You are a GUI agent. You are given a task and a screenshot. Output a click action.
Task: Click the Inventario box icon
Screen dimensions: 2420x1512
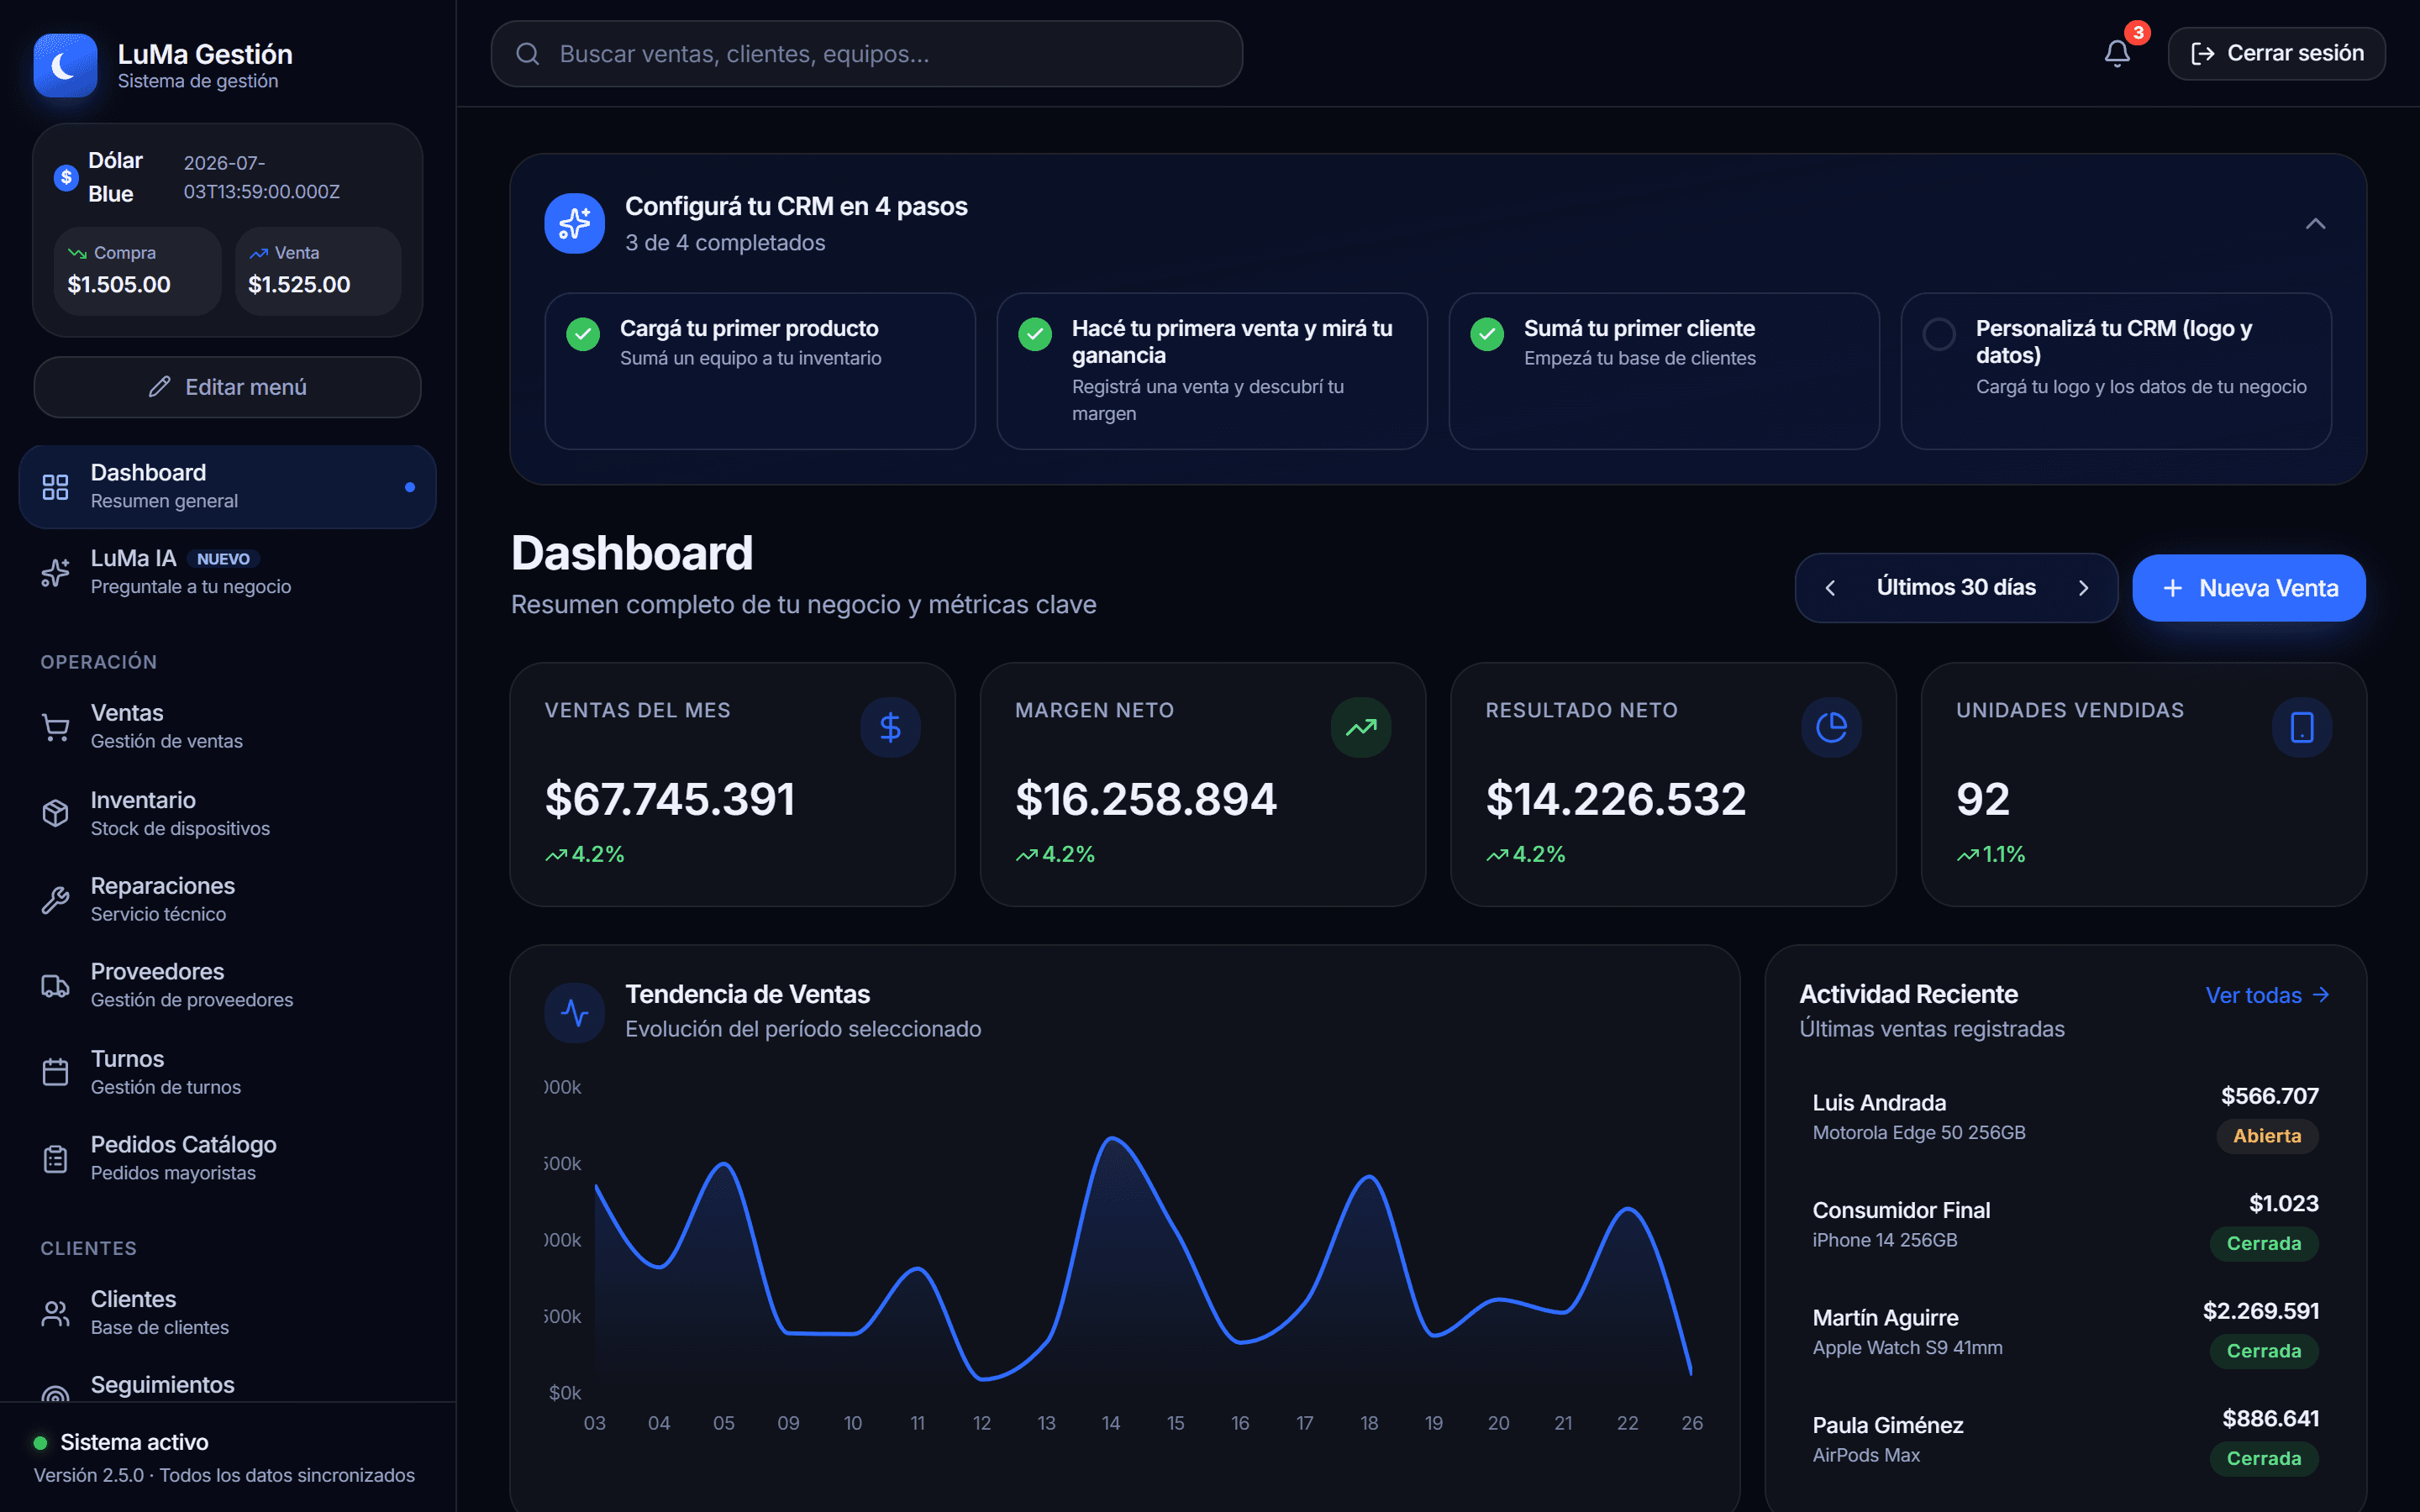tap(56, 813)
